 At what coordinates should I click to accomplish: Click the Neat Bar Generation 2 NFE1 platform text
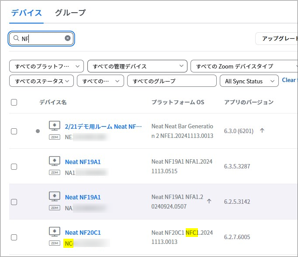pyautogui.click(x=182, y=131)
